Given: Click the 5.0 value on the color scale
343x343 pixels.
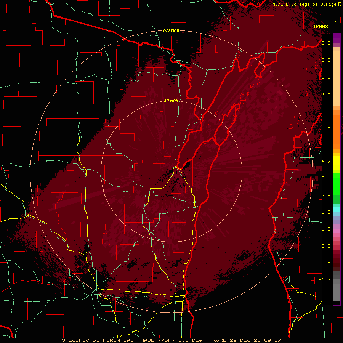Looking at the screenshot, I should pyautogui.click(x=326, y=144).
